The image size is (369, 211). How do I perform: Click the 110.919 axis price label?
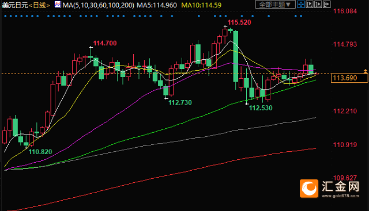[x=345, y=145]
